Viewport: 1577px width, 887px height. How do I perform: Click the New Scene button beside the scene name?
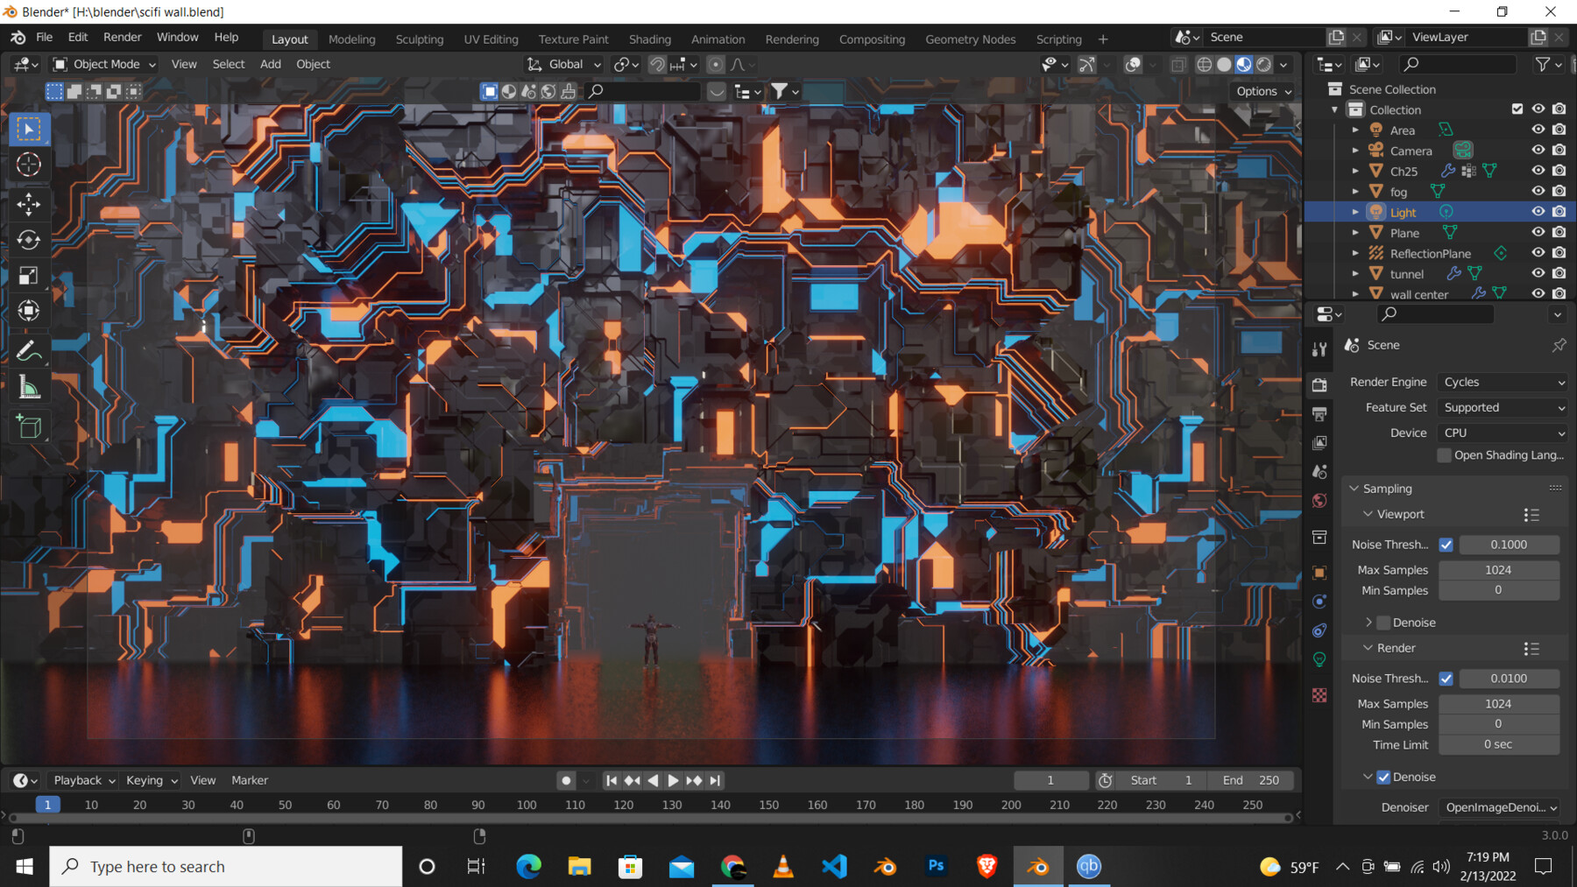click(1336, 37)
